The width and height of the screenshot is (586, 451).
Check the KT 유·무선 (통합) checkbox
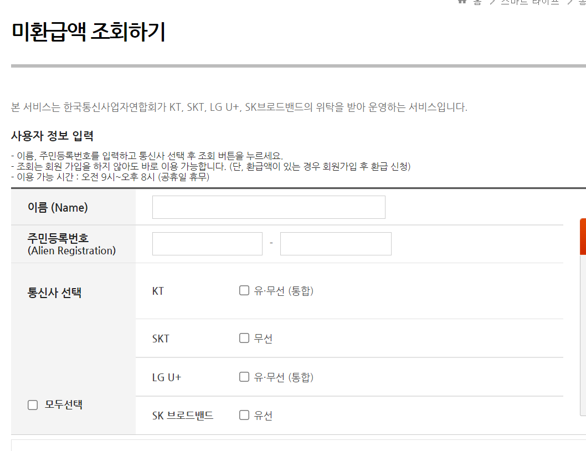[x=244, y=290]
